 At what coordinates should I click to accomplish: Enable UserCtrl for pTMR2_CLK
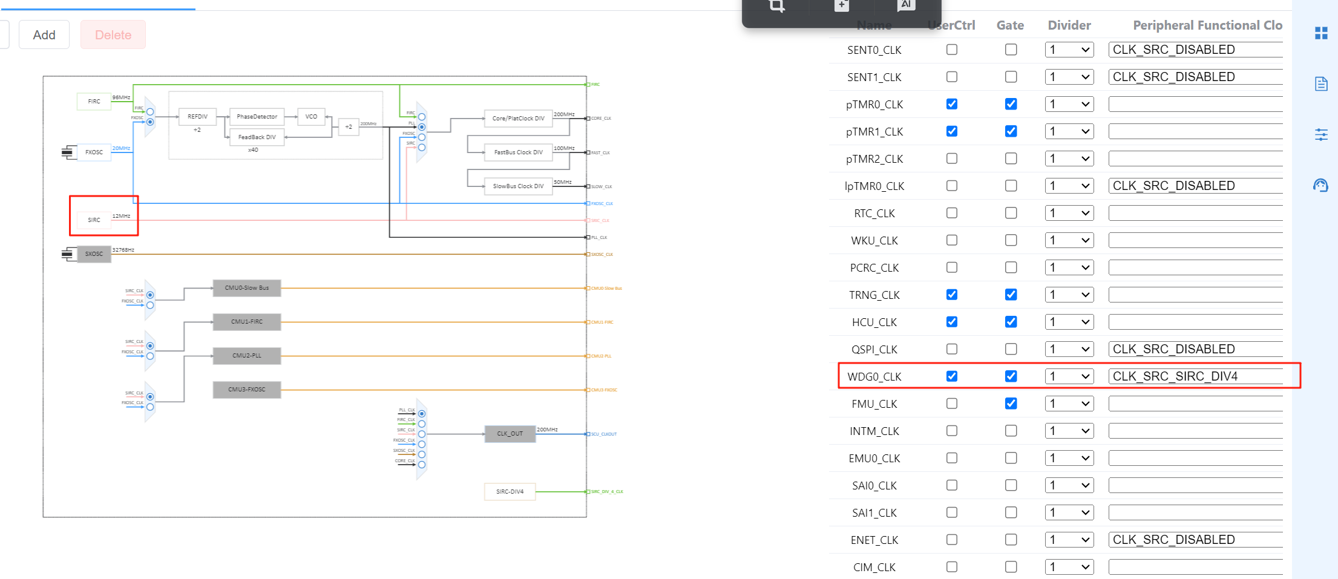click(x=952, y=159)
